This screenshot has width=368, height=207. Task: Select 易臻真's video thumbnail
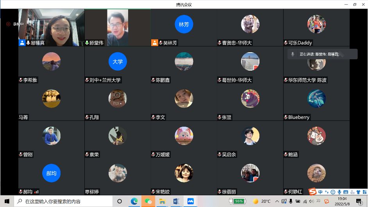click(51, 27)
